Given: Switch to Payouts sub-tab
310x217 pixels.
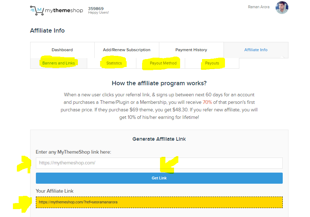Looking at the screenshot, I should click(x=212, y=63).
